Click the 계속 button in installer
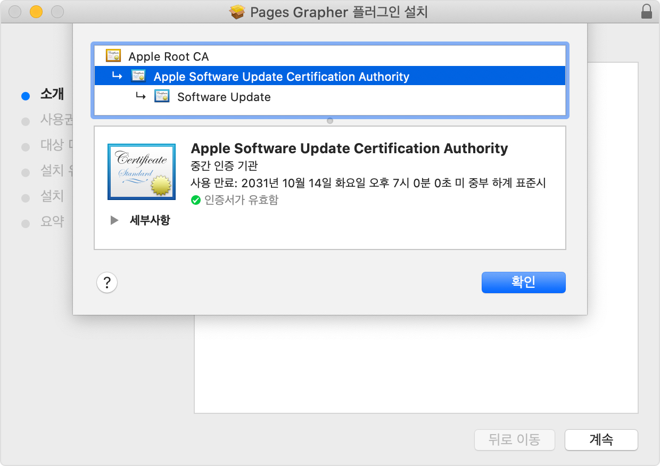Image resolution: width=660 pixels, height=466 pixels. (601, 440)
